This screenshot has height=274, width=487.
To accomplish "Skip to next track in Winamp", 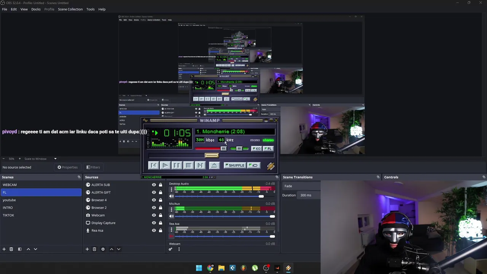I will point(200,166).
